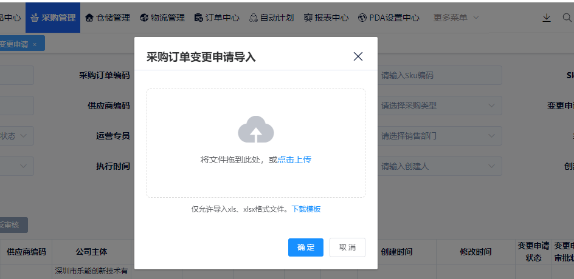Open the 报表中心 menu
The width and height of the screenshot is (574, 279).
326,18
